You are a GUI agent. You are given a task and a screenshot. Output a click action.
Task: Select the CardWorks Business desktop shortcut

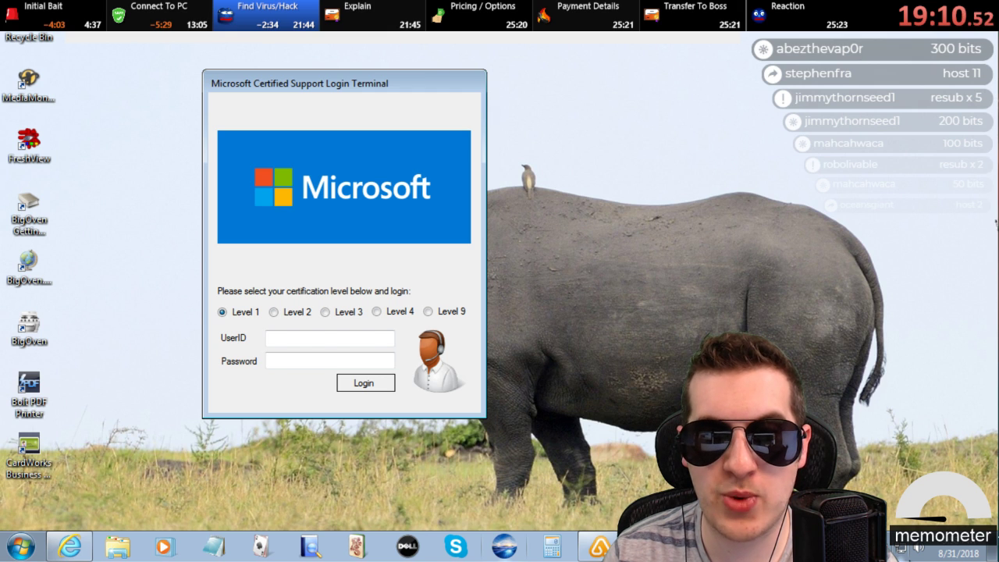click(29, 456)
